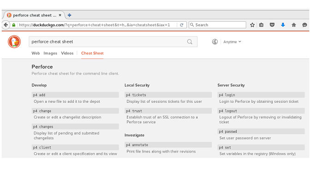Click 'Open a new file to add it to the depot'

(67, 101)
